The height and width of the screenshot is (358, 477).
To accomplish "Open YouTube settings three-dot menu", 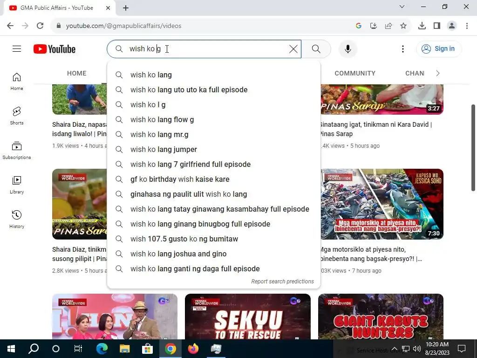I will click(403, 48).
